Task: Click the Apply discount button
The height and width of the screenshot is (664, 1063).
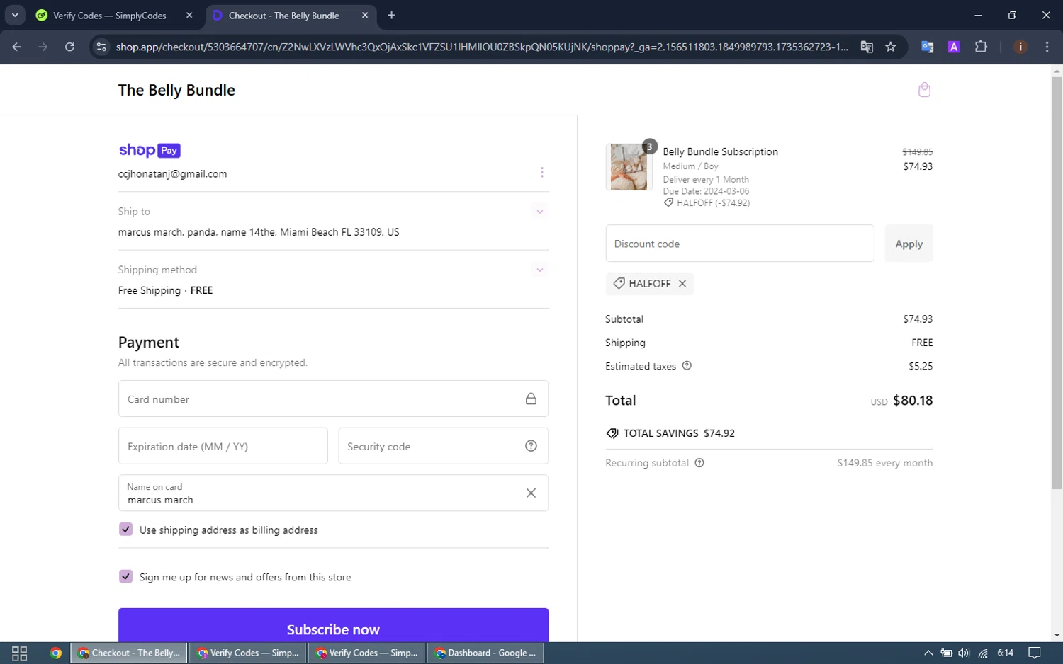Action: click(909, 244)
